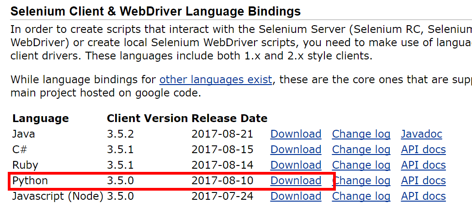Open the Javascript (Node) Change log
Screen dimensions: 472x208
point(361,197)
